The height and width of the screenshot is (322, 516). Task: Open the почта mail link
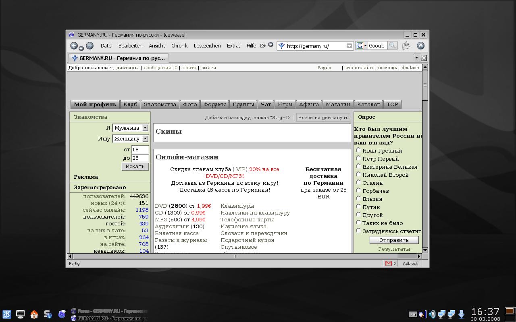[x=189, y=68]
